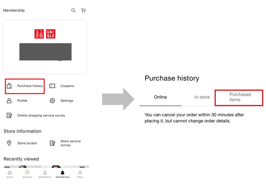The height and width of the screenshot is (189, 266).
Task: Tap the Profile person icon
Action: (x=9, y=100)
